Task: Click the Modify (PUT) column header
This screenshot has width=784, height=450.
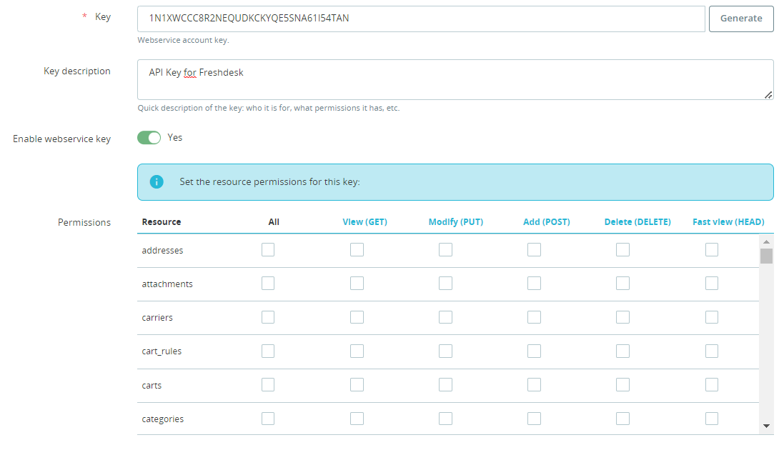Action: 455,222
